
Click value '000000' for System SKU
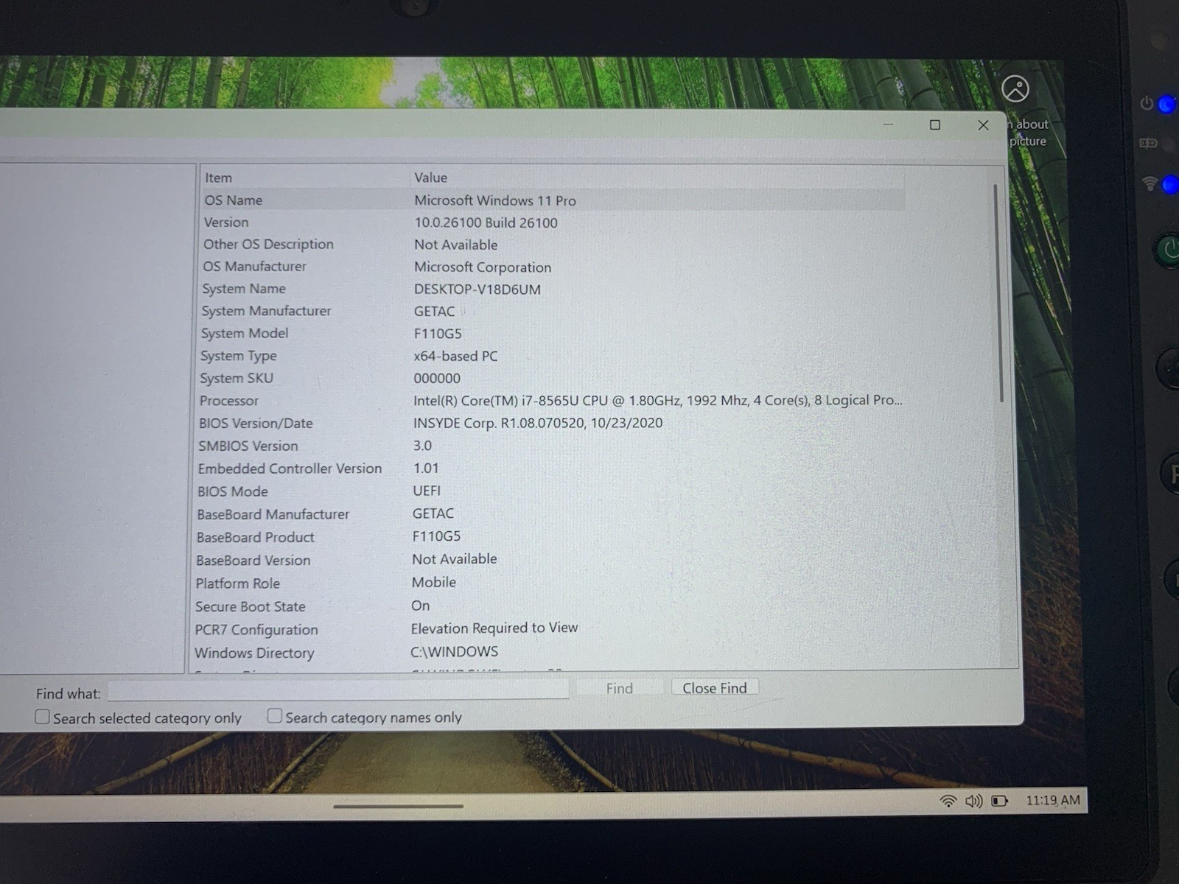[x=437, y=379]
